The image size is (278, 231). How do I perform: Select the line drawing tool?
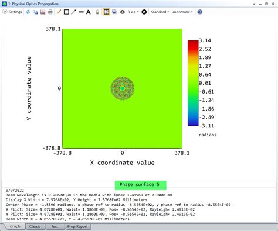tap(81, 12)
